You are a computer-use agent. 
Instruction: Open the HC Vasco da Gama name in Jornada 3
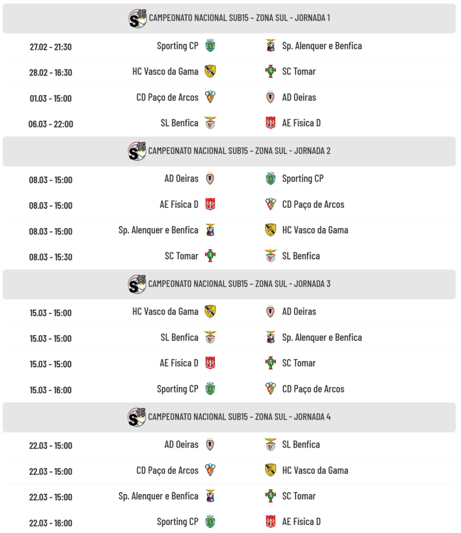click(165, 311)
